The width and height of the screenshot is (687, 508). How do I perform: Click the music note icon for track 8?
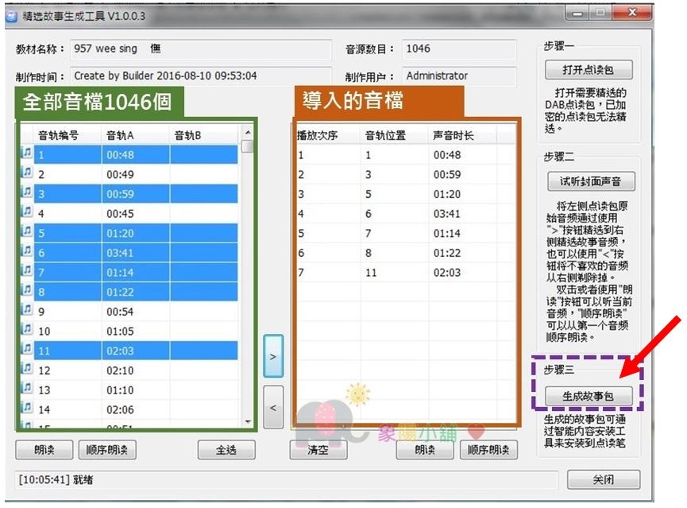click(27, 290)
